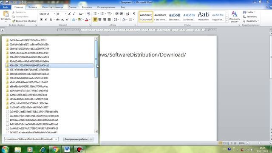Image resolution: width=272 pixels, height=153 pixels.
Task: Open the Change Case (Aa) dropdown
Action: [x=81, y=14]
